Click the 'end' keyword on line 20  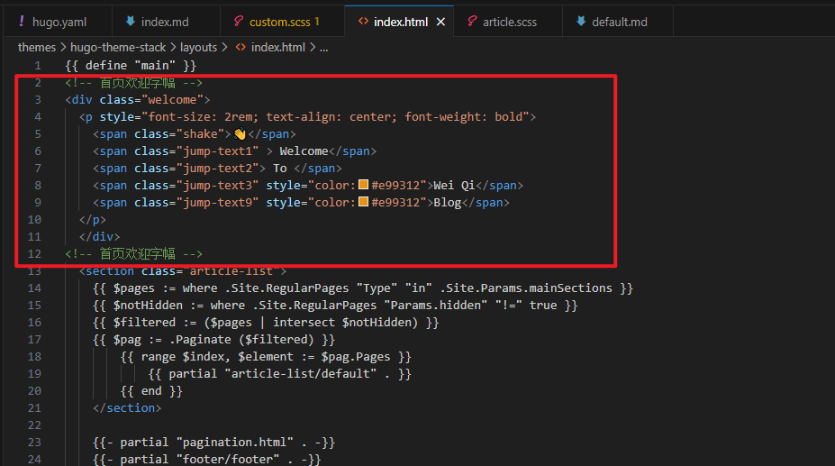tap(151, 391)
